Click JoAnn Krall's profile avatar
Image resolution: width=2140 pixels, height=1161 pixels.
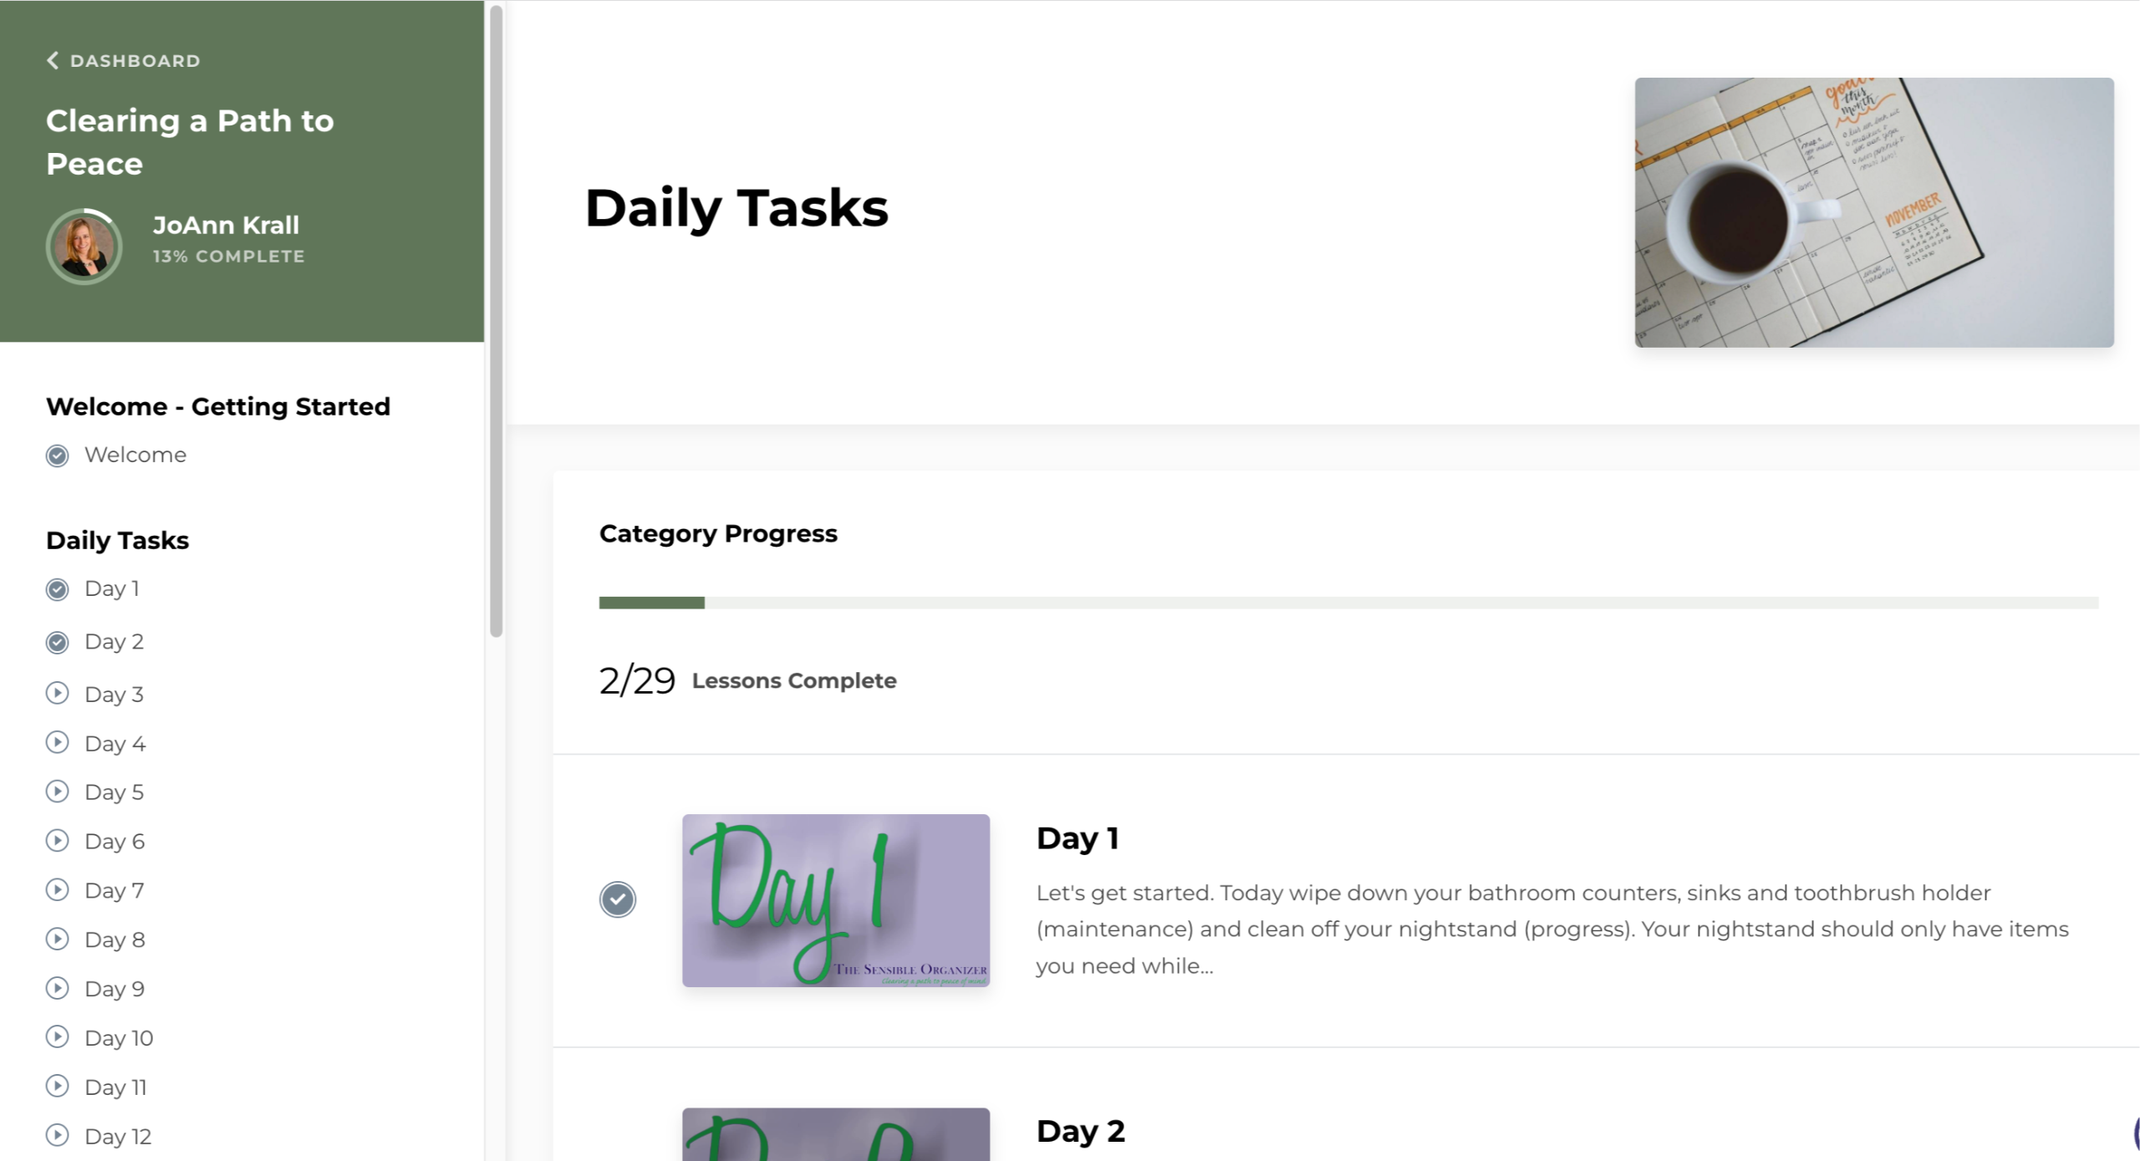point(84,247)
